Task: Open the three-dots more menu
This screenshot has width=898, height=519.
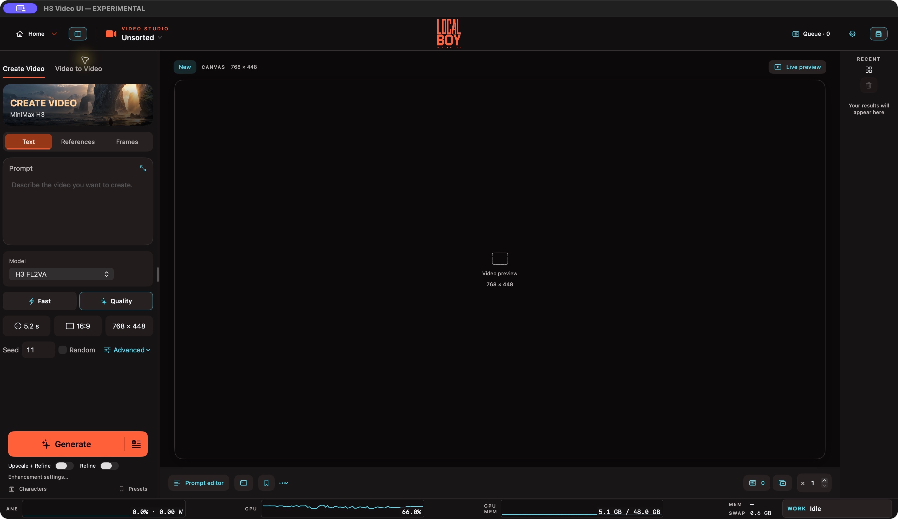Action: [284, 483]
